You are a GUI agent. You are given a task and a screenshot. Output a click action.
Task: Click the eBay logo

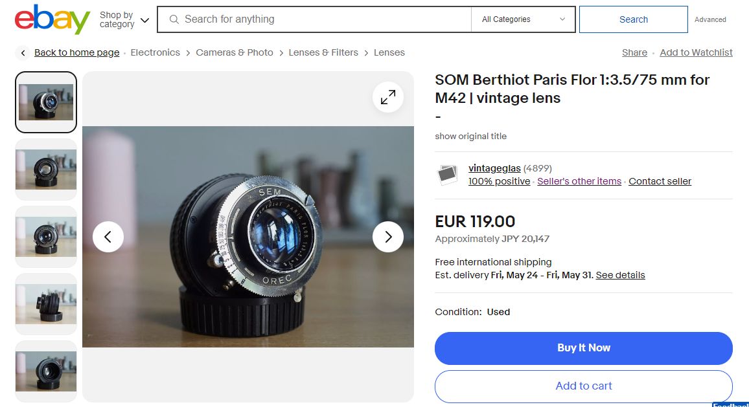click(x=52, y=19)
